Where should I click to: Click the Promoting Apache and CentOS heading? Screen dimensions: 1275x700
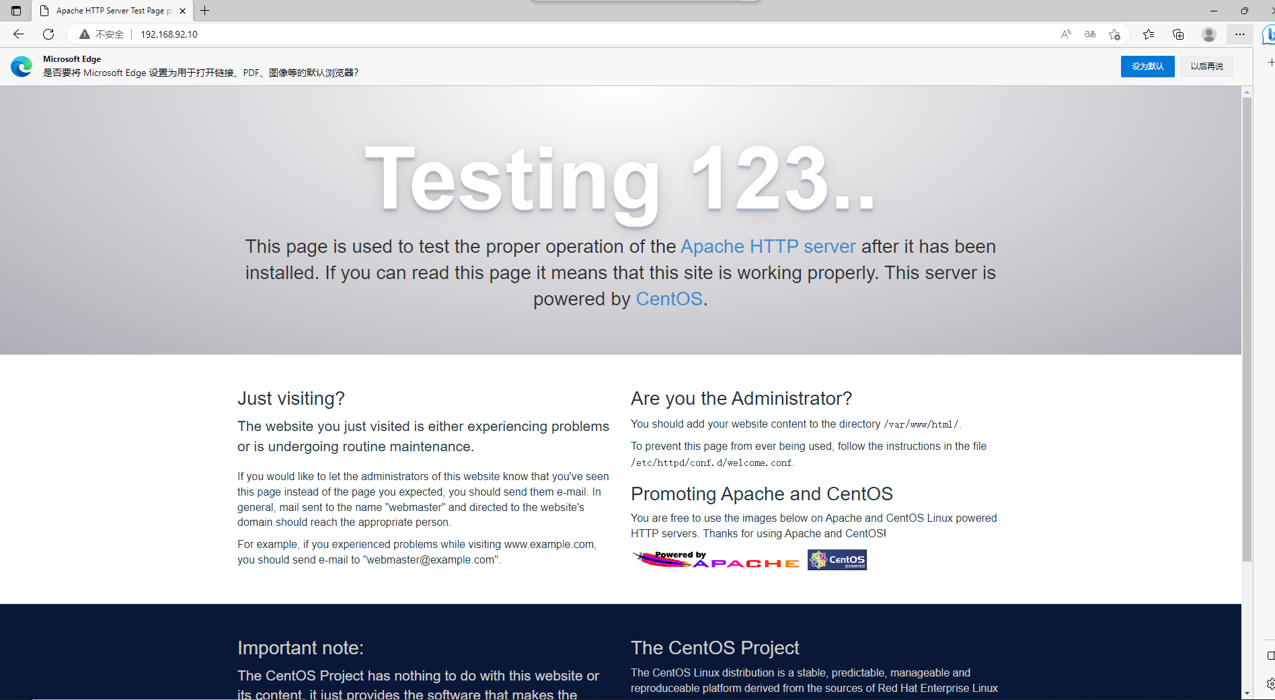coord(762,494)
